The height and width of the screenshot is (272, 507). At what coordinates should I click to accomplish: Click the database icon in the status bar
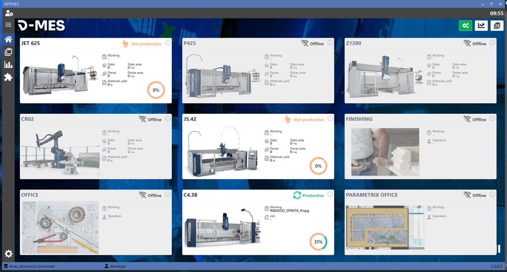[x=5, y=266]
